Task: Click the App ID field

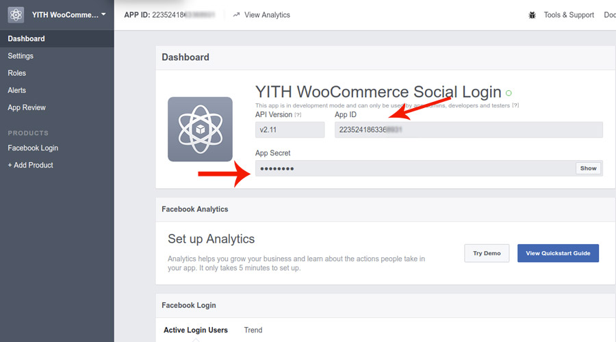Action: coord(469,129)
